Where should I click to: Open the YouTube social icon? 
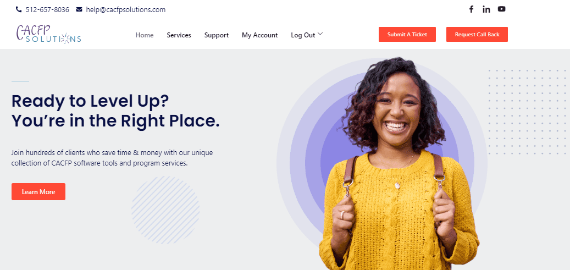(x=502, y=9)
